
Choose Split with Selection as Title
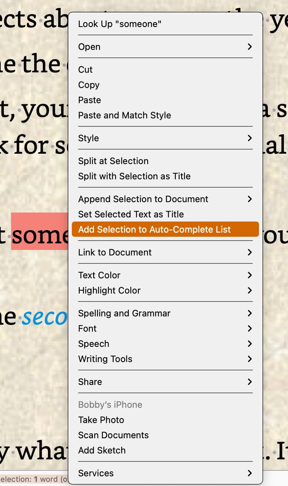[x=165, y=176]
